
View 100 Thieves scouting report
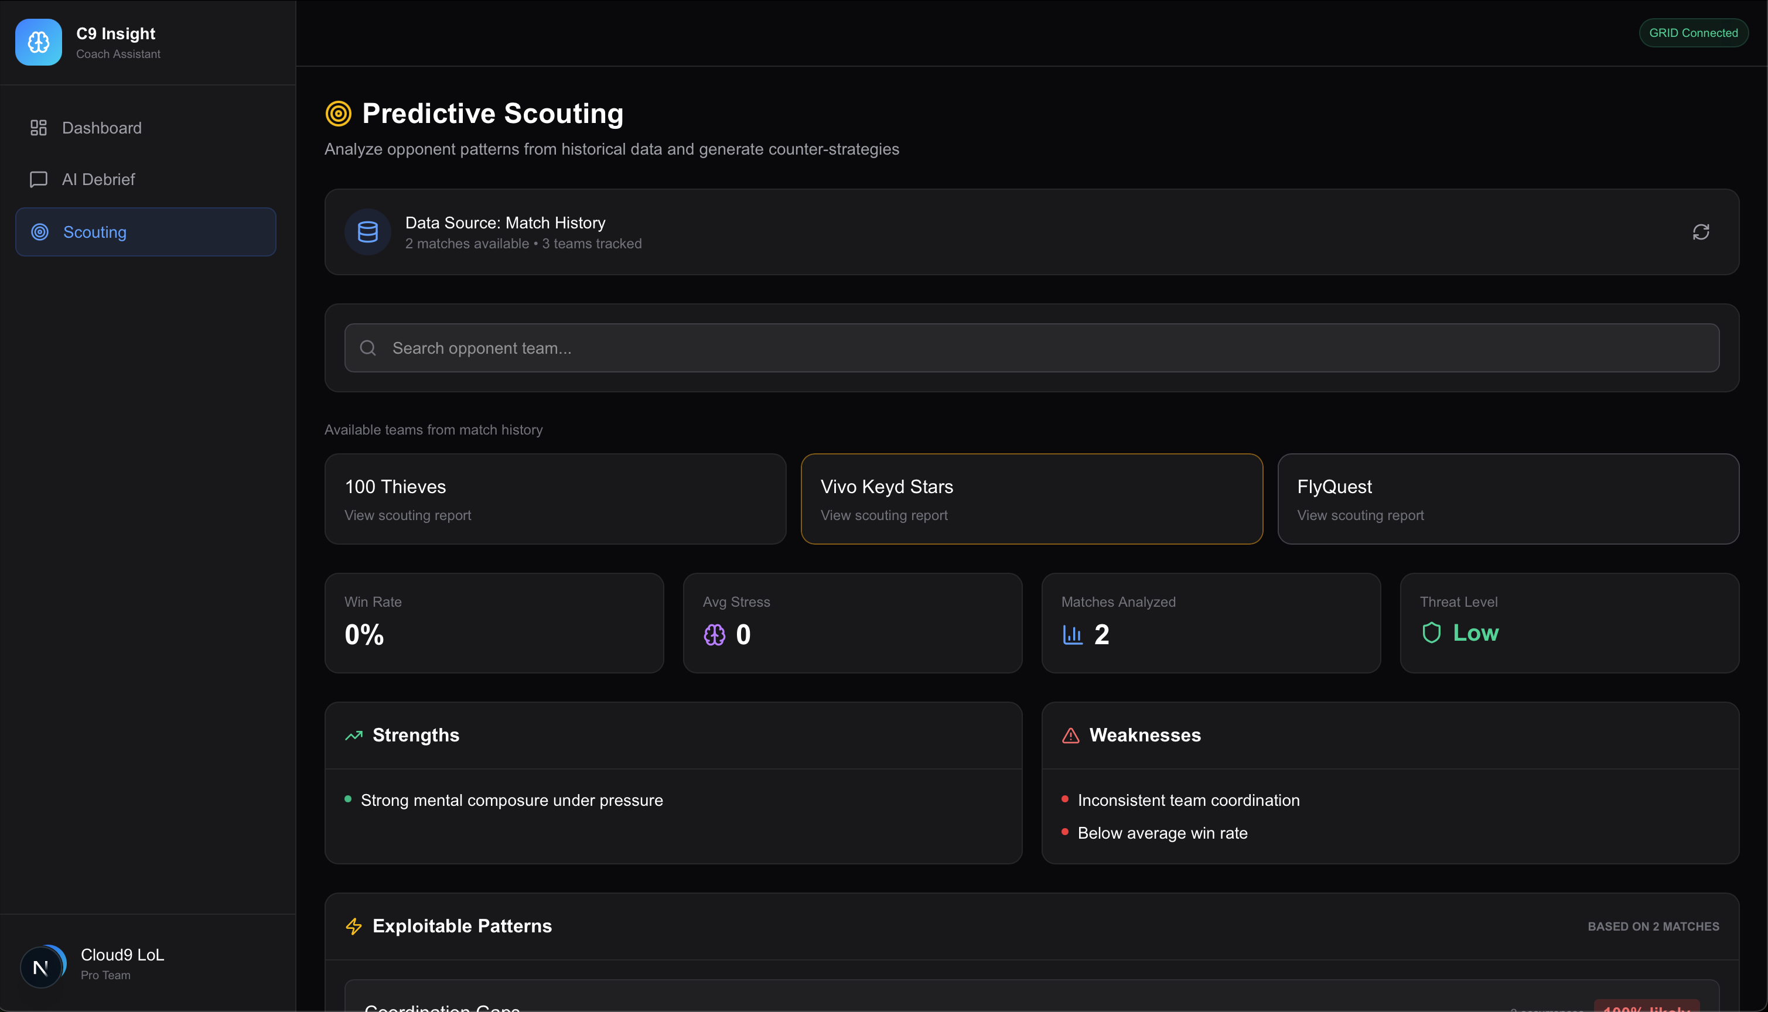[555, 499]
